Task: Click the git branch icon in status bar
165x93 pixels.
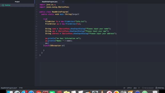Action: tap(139, 88)
